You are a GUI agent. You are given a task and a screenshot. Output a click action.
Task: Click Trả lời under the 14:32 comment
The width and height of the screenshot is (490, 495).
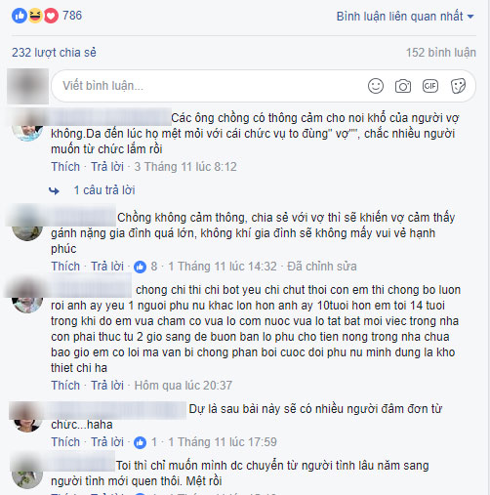point(107,267)
